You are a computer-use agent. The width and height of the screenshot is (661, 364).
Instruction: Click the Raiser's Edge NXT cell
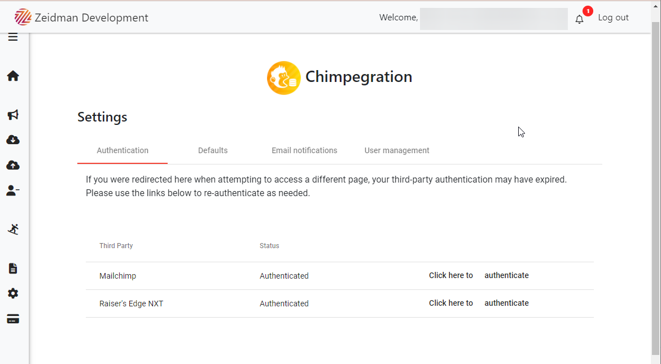pos(131,304)
